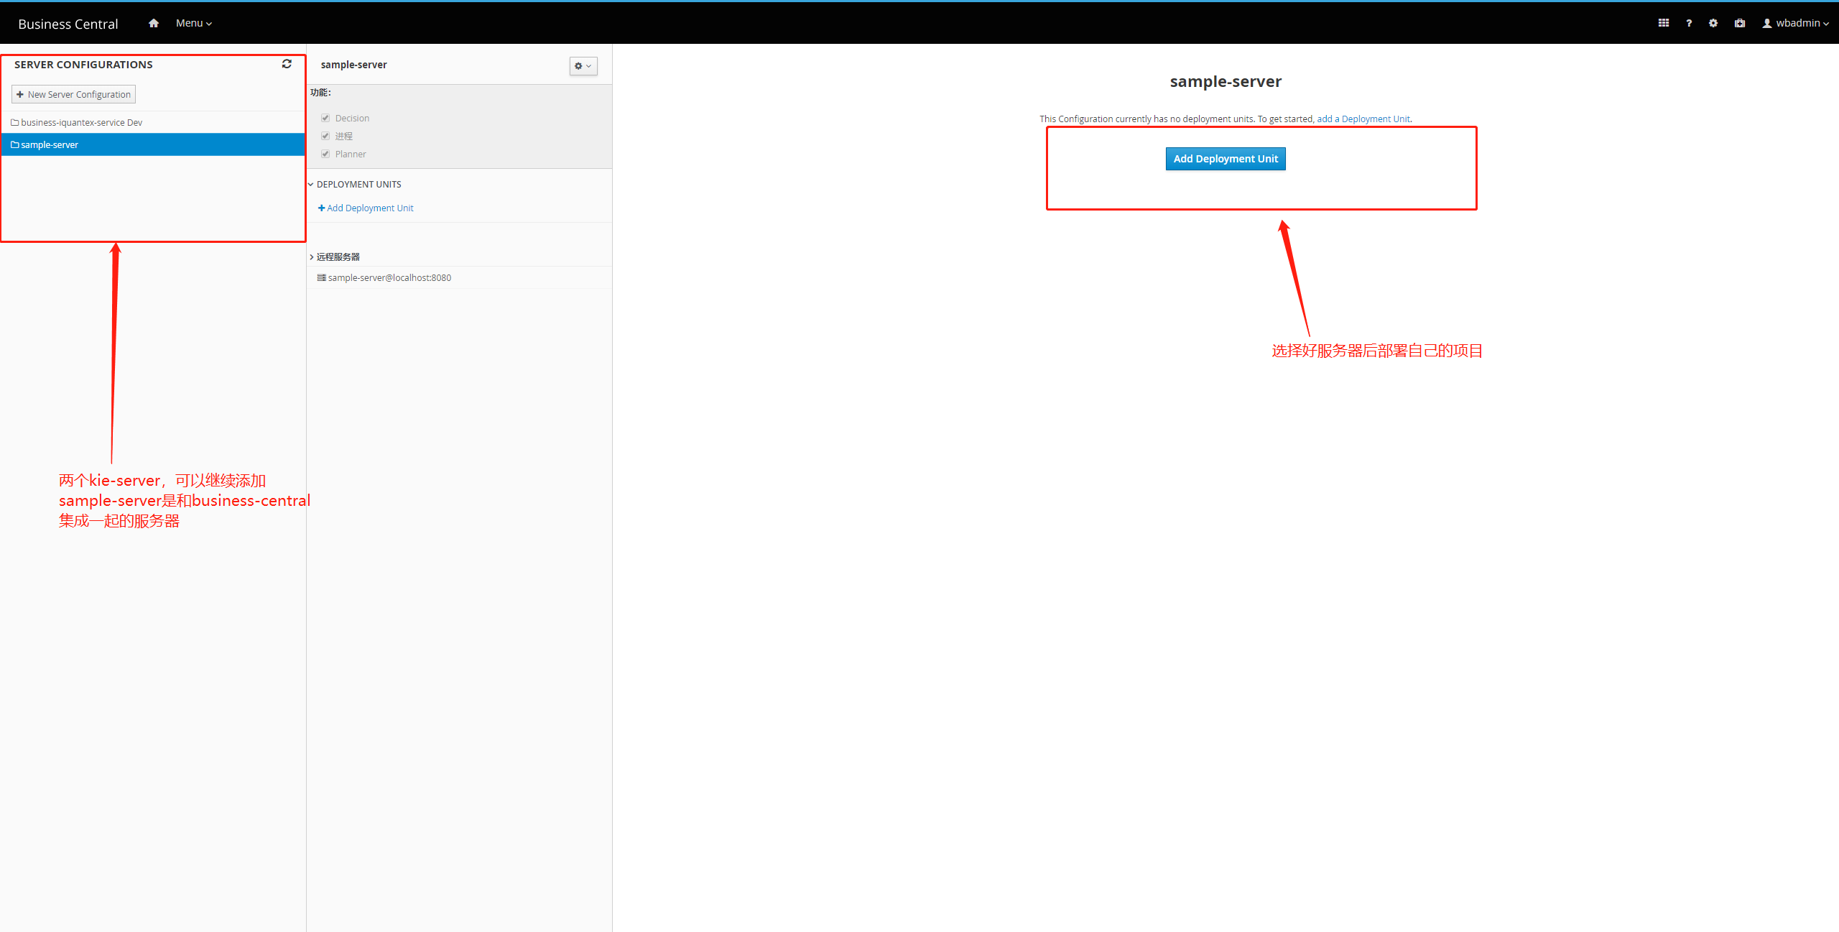
Task: Toggle the 进程 capability checkbox
Action: tap(325, 136)
